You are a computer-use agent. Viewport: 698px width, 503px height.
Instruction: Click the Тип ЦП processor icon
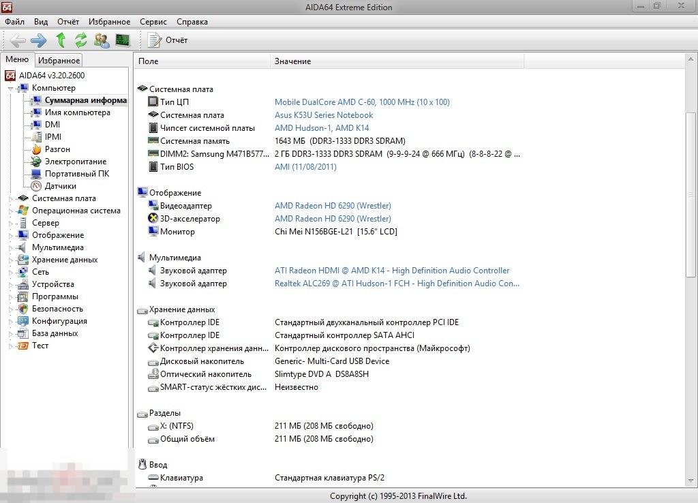pyautogui.click(x=153, y=102)
